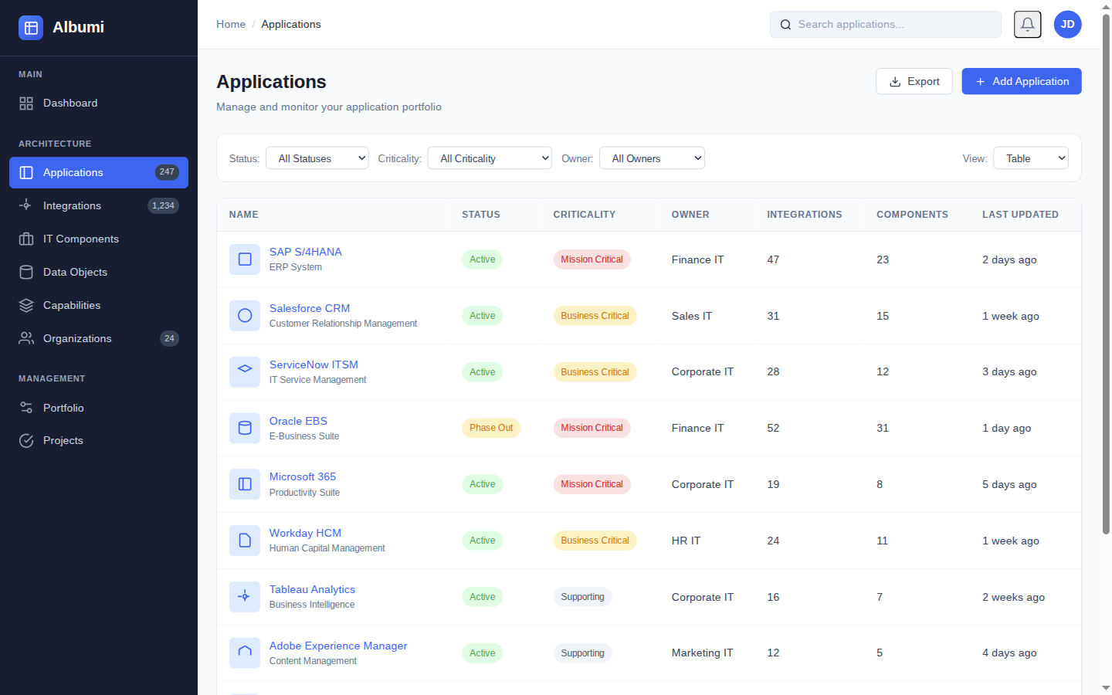Navigate to the Dashboard menu item
This screenshot has height=695, width=1112.
point(69,103)
